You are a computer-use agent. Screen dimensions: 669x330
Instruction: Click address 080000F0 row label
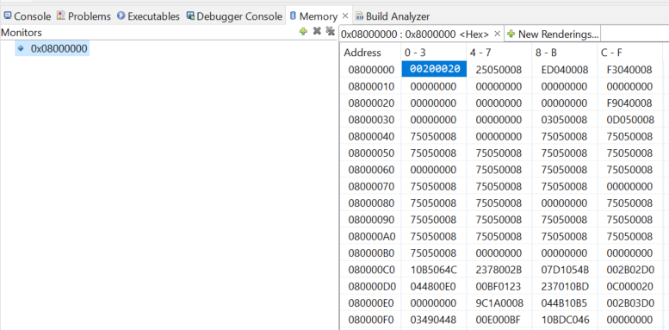coord(371,320)
